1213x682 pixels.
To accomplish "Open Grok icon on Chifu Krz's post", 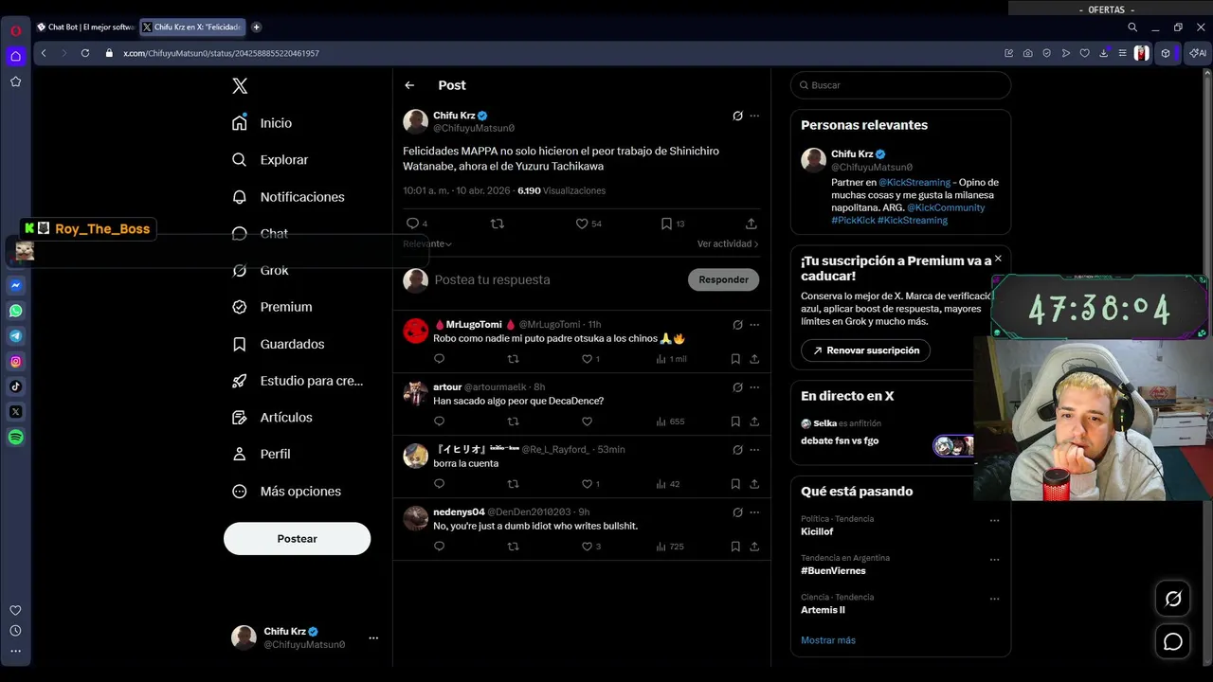I will [737, 116].
